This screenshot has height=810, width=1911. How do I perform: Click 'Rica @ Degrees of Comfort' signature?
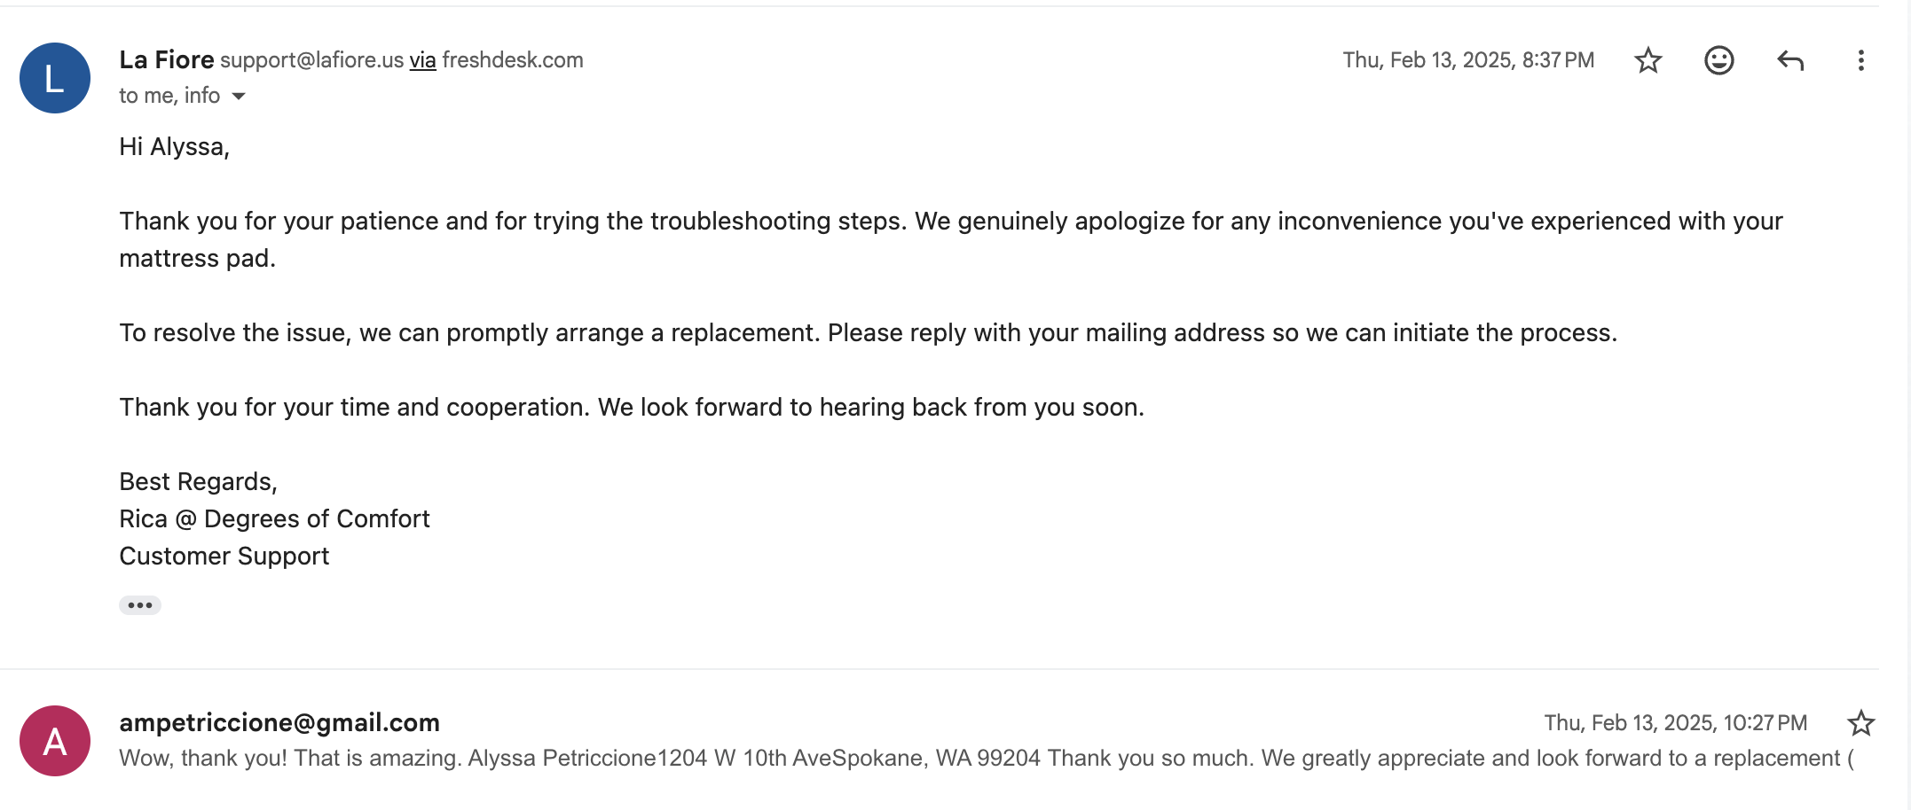274,519
